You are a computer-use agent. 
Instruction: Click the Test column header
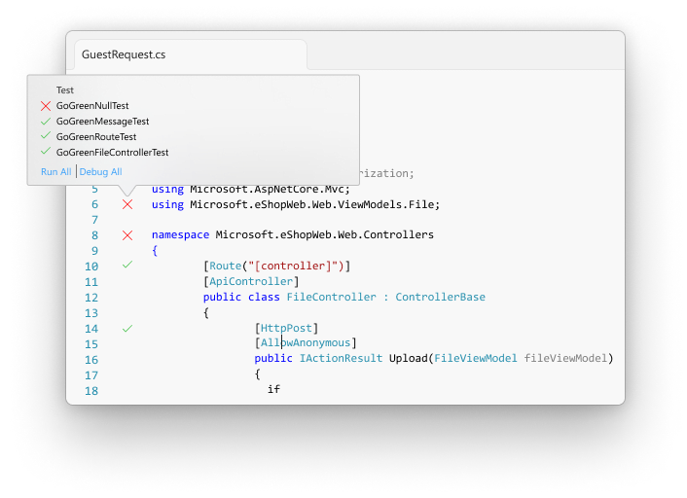[65, 90]
